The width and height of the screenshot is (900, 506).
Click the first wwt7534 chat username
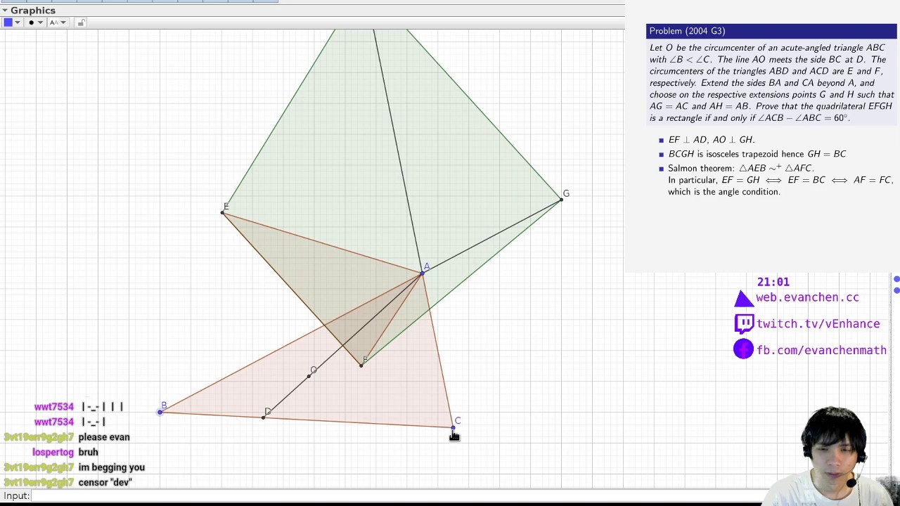pos(53,407)
